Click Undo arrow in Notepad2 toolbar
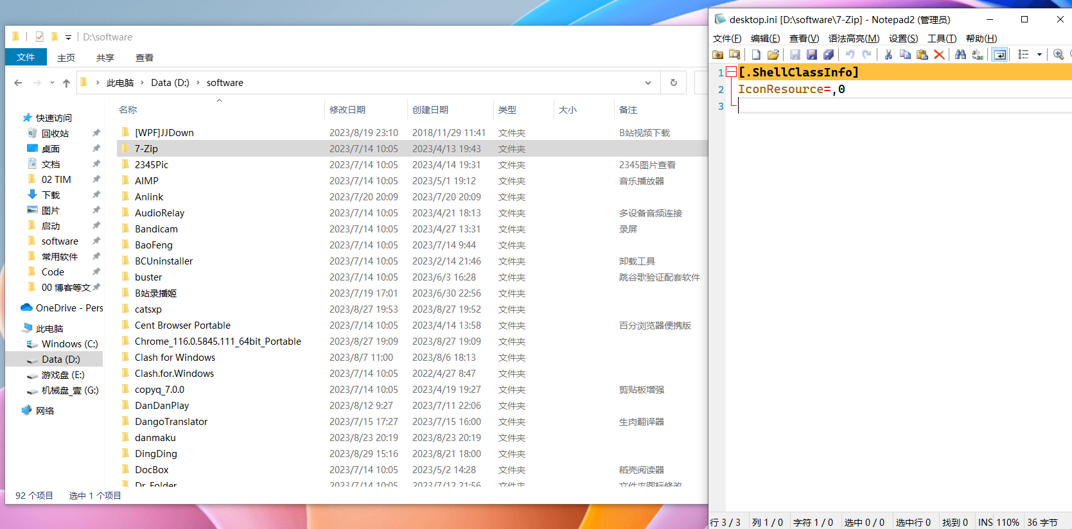Viewport: 1072px width, 529px height. (850, 55)
